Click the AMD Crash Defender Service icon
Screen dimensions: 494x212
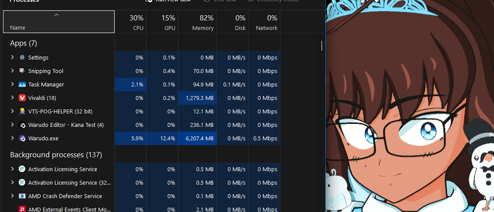tap(22, 196)
